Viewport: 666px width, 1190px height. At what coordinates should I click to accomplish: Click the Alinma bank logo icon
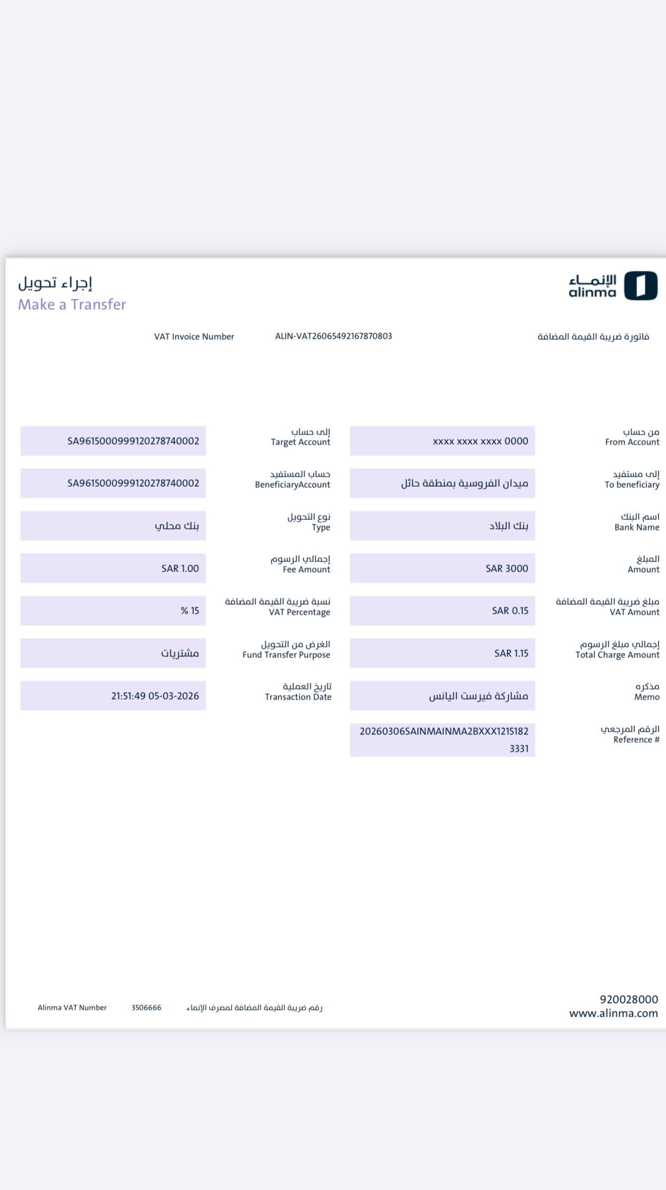(x=640, y=286)
